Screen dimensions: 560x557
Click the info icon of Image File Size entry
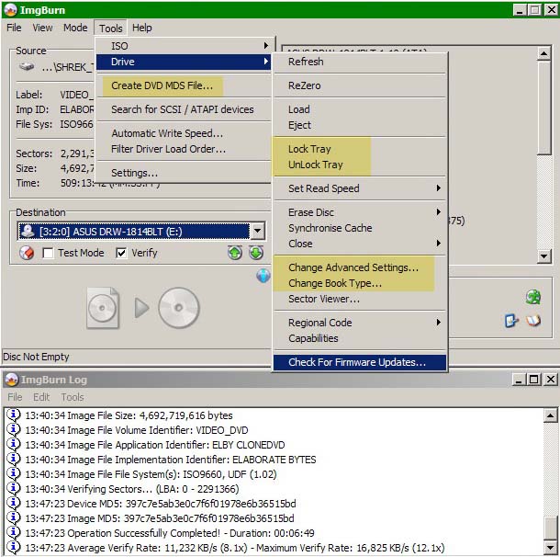click(13, 415)
